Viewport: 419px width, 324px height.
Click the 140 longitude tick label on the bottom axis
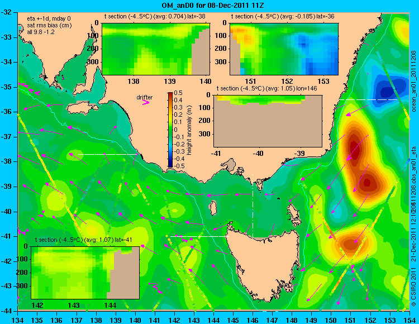[135, 320]
